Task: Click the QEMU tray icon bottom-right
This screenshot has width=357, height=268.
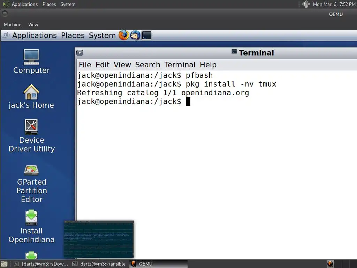Action: (330, 264)
